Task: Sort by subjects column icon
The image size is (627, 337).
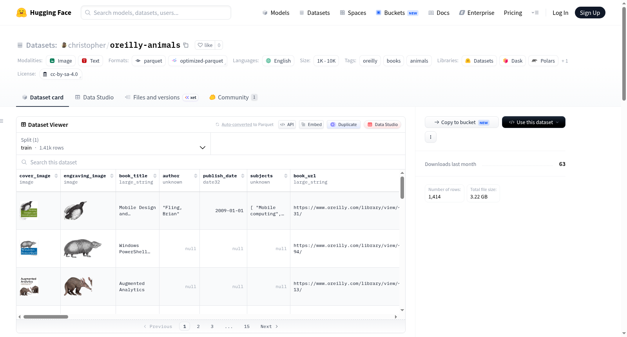Action: 286,176
